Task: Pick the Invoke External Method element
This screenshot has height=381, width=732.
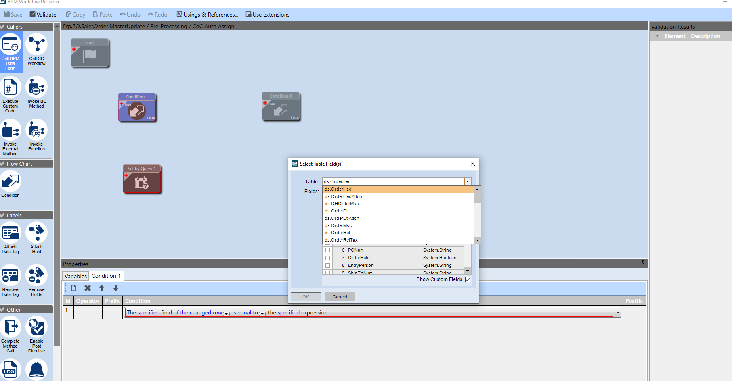Action: (x=10, y=137)
